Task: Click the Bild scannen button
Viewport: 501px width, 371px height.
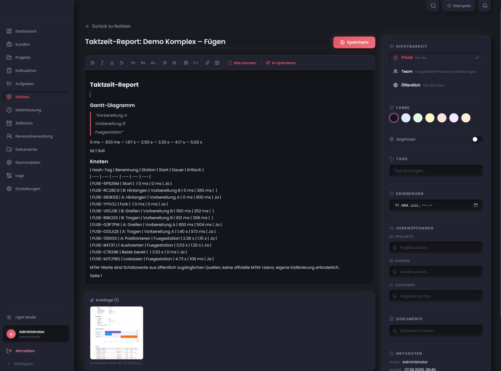Action: (242, 63)
